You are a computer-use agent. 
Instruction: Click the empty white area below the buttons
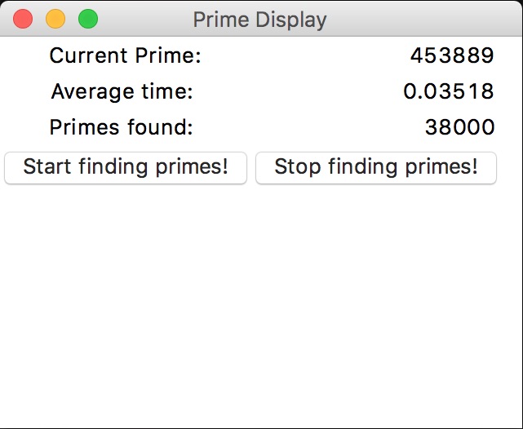click(x=261, y=302)
